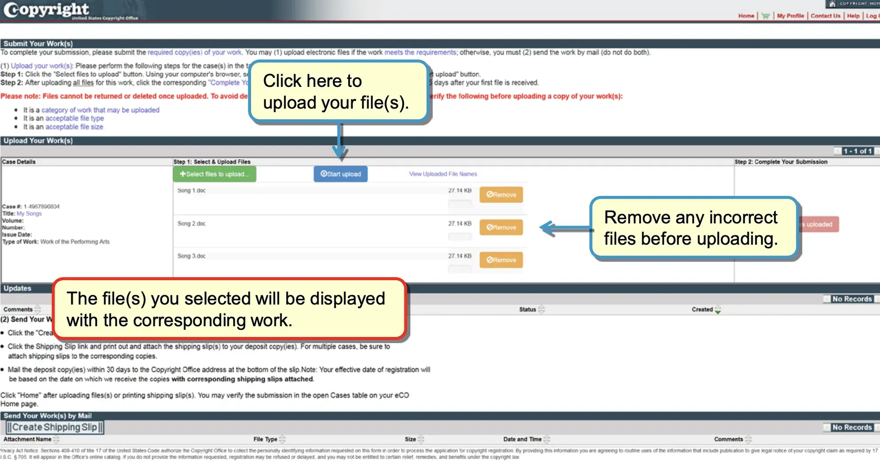Sort by the Created column arrows

click(x=718, y=309)
